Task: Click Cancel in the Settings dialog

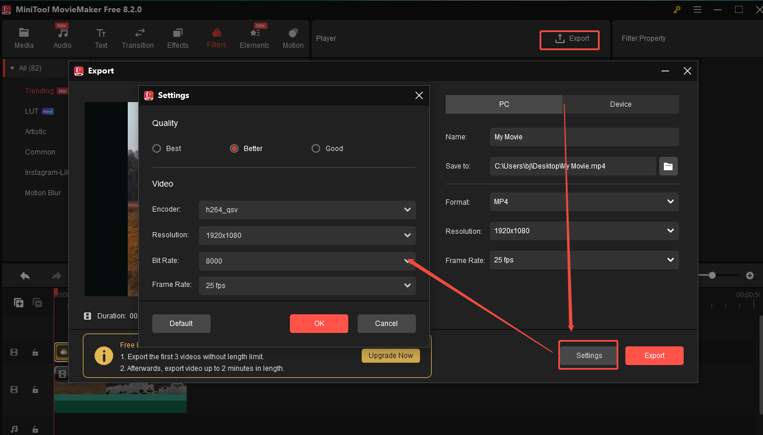Action: click(x=387, y=324)
